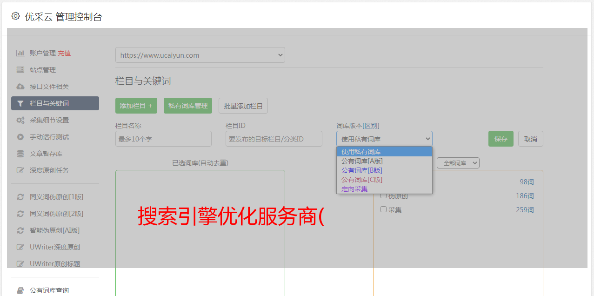
Task: Click the 词库版本 dropdown showing 使用私有词库
Action: pos(384,139)
